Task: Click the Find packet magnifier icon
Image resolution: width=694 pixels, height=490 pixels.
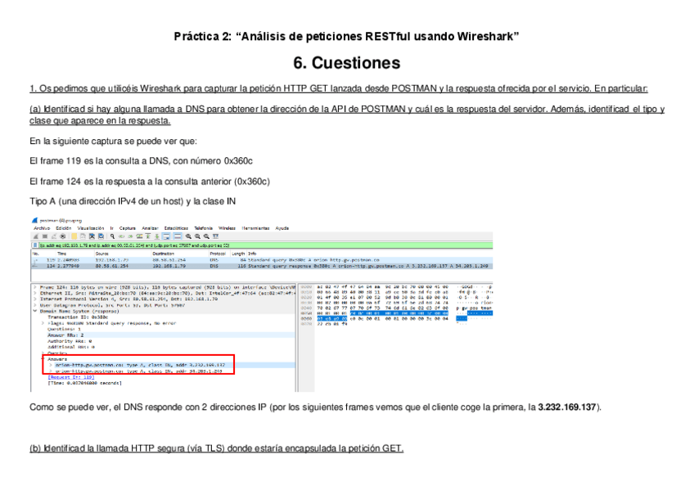Action: tap(112, 236)
